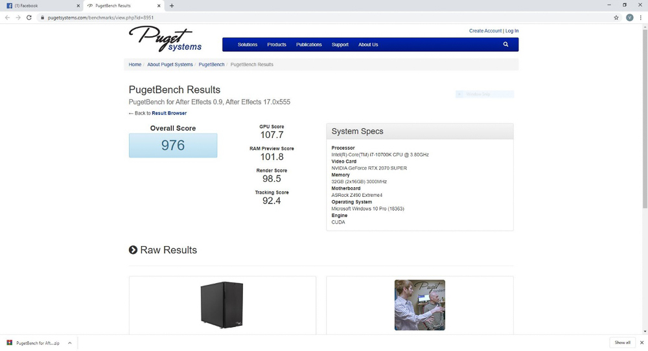This screenshot has height=351, width=648.
Task: Click the Raw Results heading
Action: pos(168,250)
